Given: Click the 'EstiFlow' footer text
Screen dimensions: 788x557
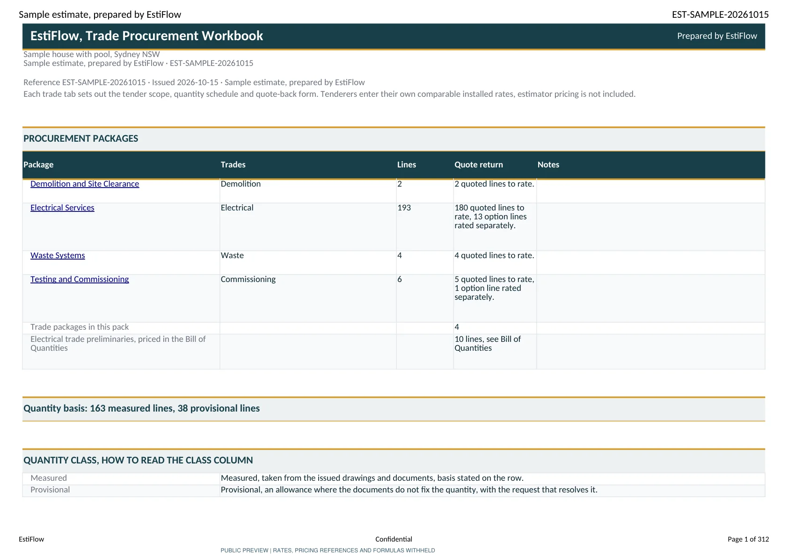Looking at the screenshot, I should (x=31, y=539).
